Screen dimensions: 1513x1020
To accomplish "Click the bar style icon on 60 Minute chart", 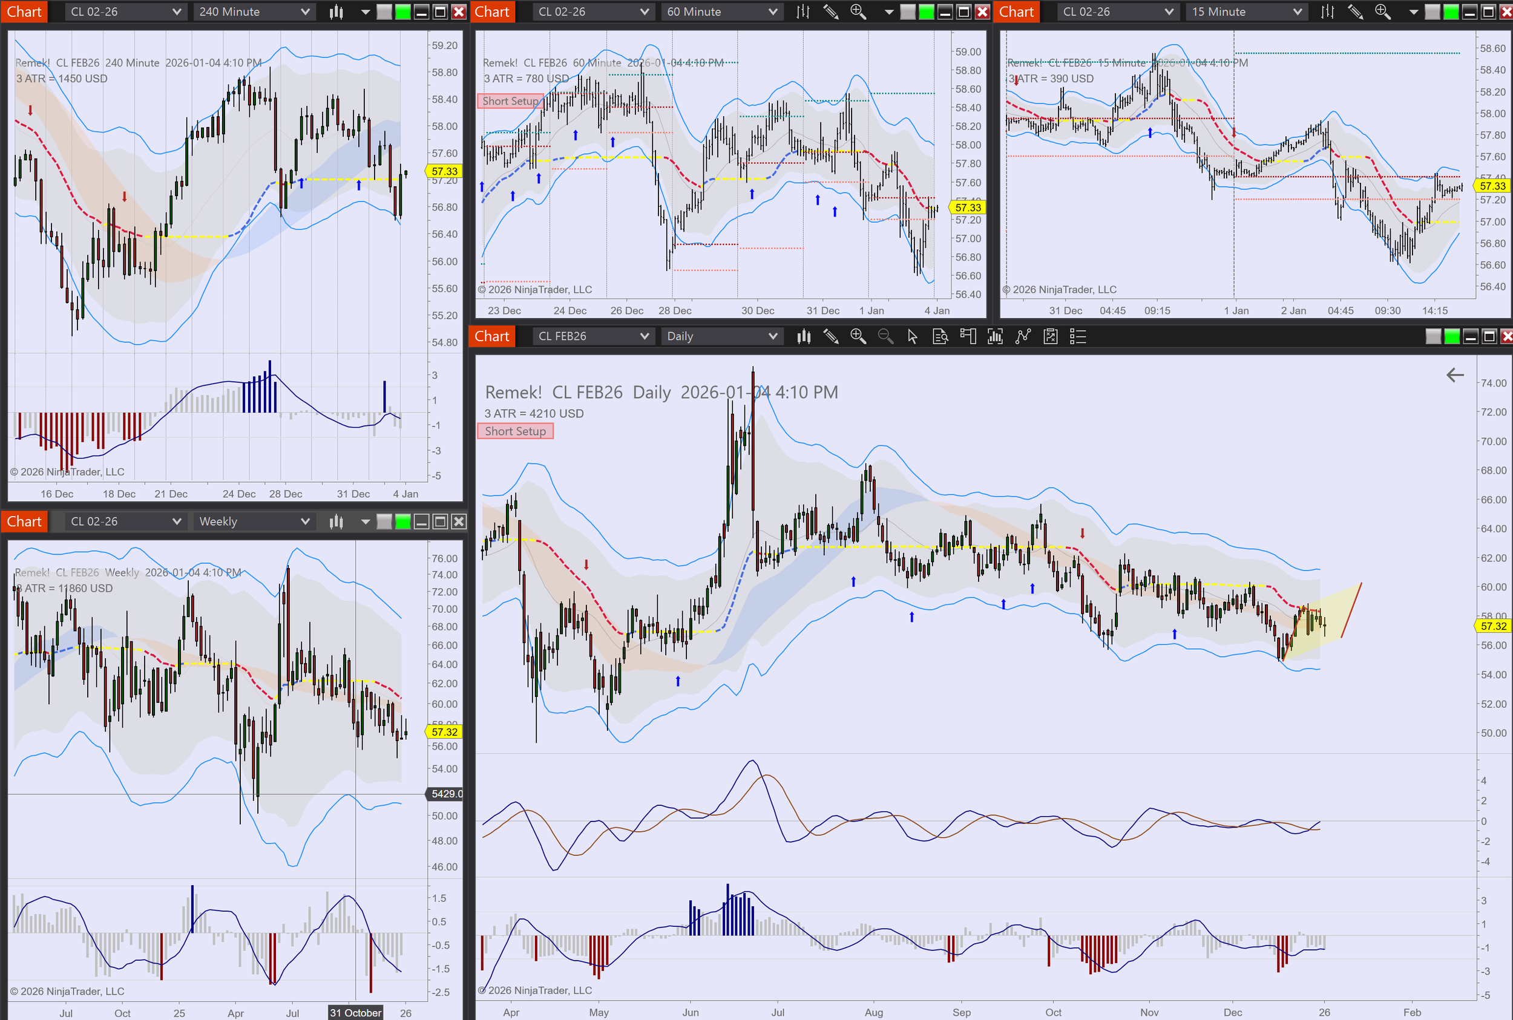I will coord(803,11).
